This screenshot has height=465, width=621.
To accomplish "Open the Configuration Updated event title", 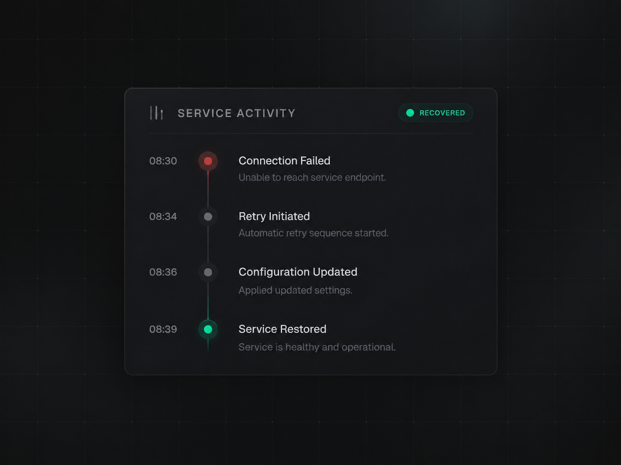I will coord(298,272).
